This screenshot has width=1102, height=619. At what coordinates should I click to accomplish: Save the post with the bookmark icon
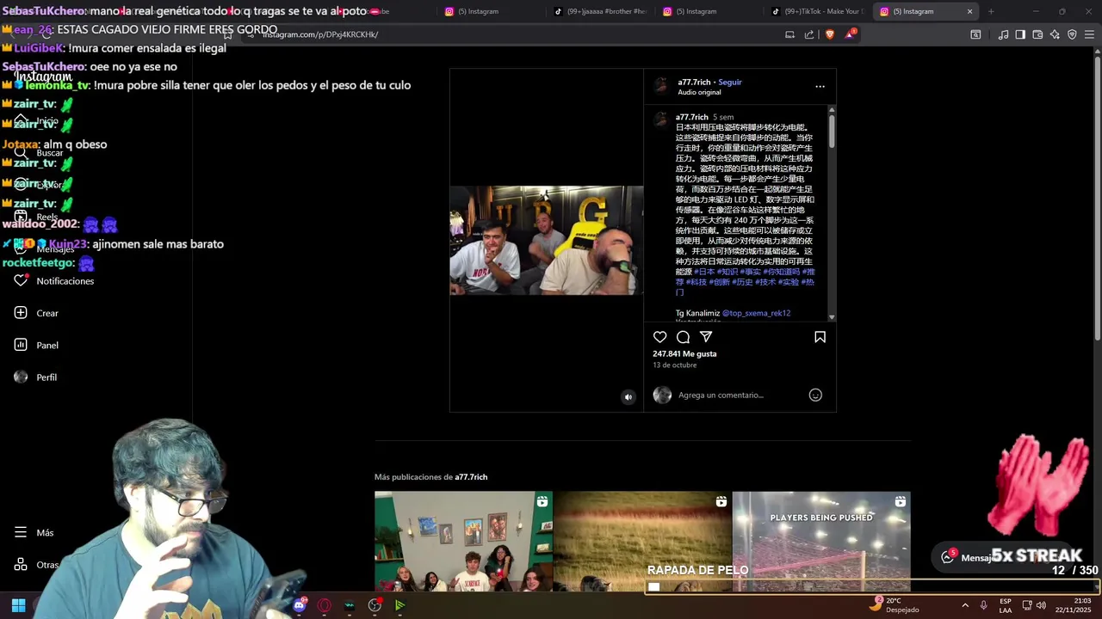point(820,337)
